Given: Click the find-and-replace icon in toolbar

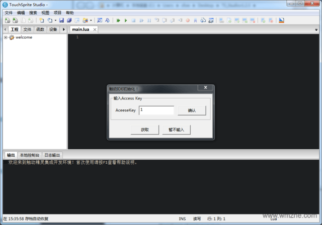Looking at the screenshot, I should pyautogui.click(x=107, y=20).
